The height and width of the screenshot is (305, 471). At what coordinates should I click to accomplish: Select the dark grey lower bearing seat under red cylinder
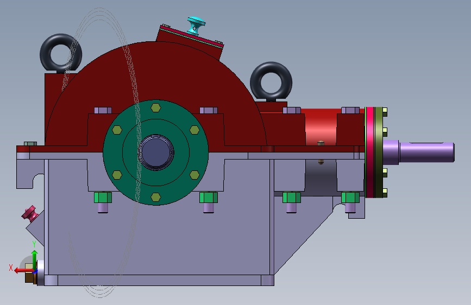[321, 177]
